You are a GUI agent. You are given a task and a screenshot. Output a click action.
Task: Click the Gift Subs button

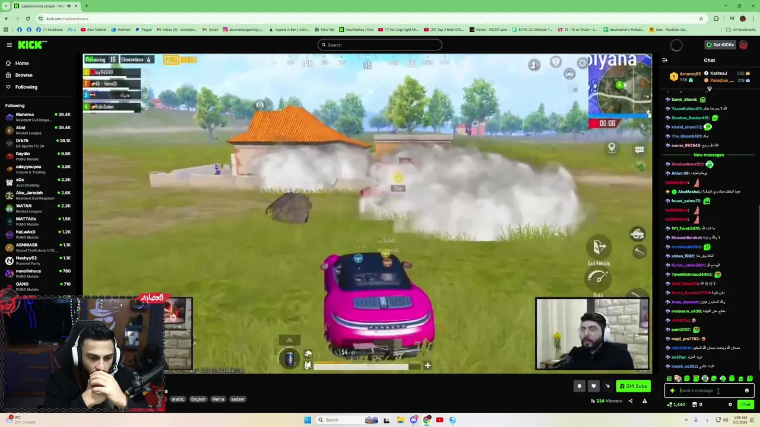coord(633,386)
